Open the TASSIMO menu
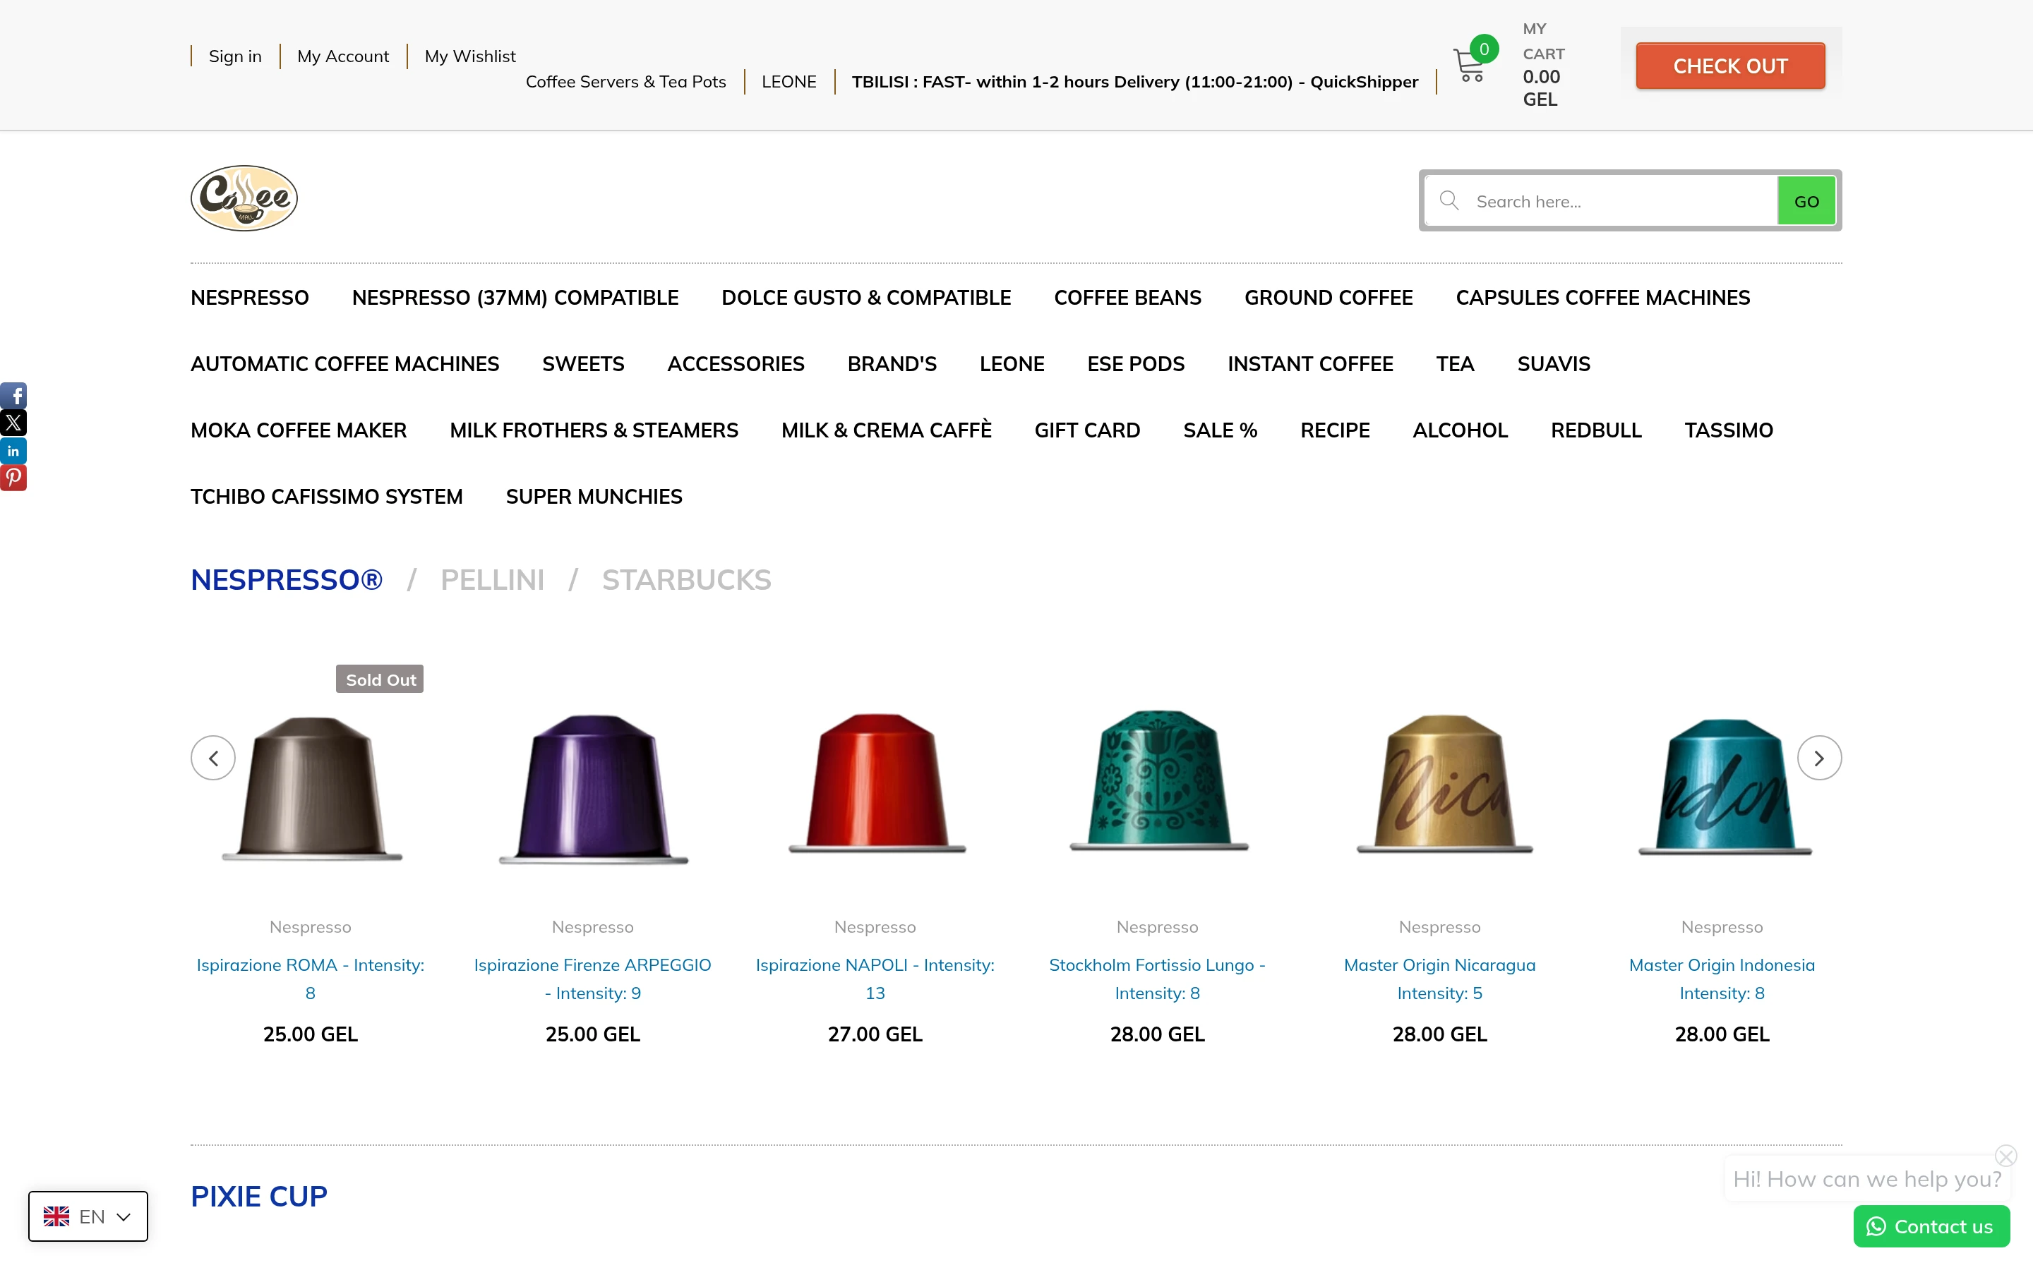This screenshot has width=2033, height=1270. [1729, 430]
